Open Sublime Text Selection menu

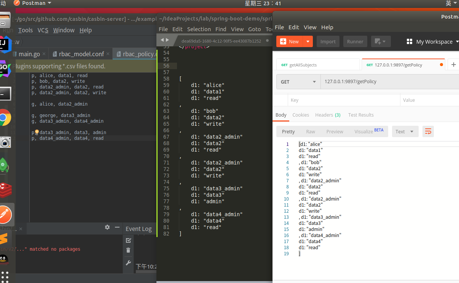click(199, 29)
